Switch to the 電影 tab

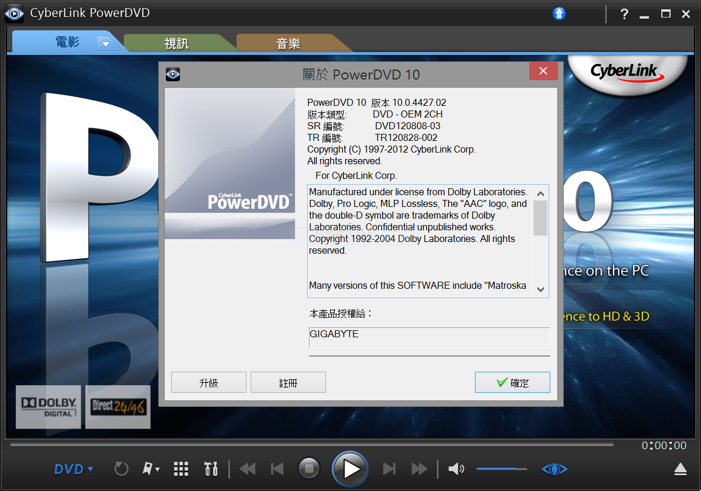coord(68,42)
